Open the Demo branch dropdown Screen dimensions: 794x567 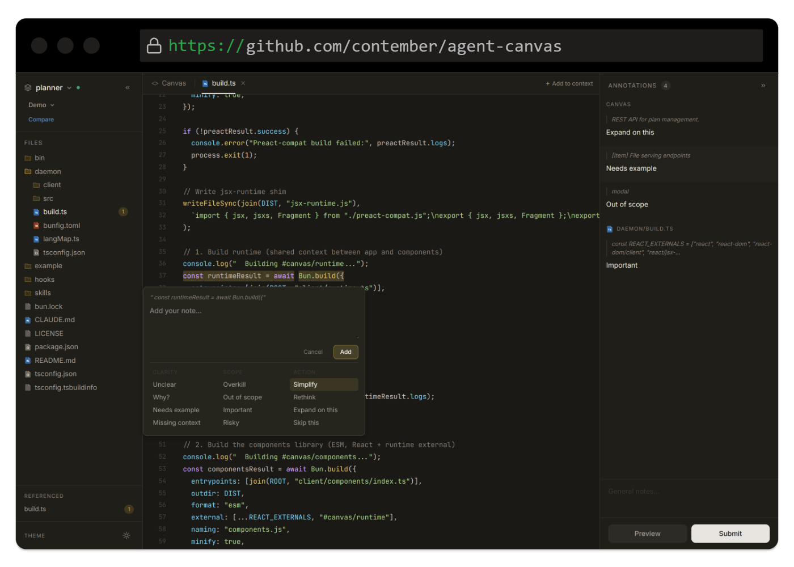click(x=40, y=105)
